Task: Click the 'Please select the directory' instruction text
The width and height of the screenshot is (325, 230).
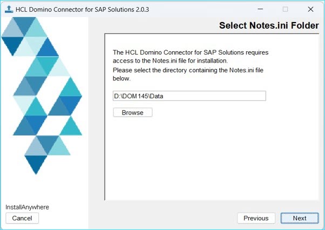Action: (x=190, y=75)
